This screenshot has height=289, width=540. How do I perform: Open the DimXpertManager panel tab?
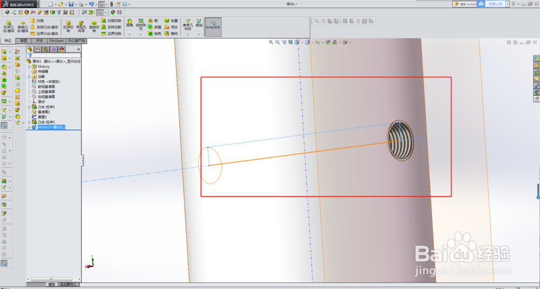[53, 49]
